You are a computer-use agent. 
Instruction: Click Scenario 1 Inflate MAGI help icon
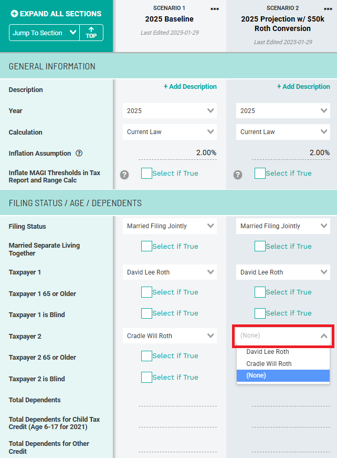tap(124, 175)
